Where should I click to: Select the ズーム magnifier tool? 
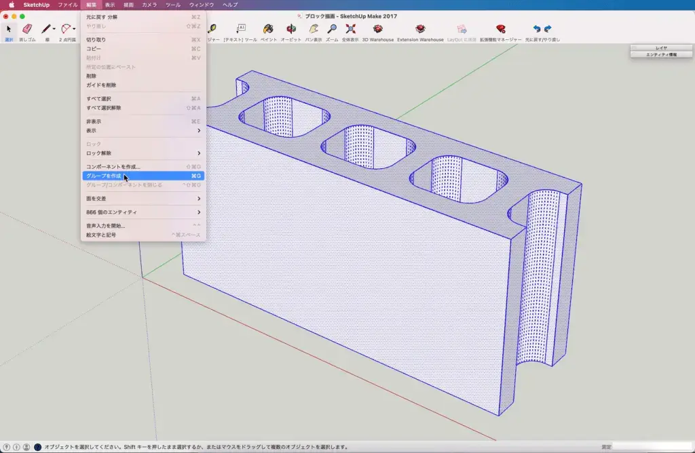pos(331,29)
